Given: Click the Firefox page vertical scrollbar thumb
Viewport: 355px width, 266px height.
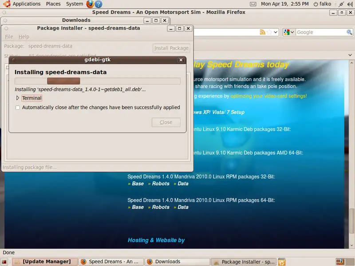Looking at the screenshot, I should [351, 221].
